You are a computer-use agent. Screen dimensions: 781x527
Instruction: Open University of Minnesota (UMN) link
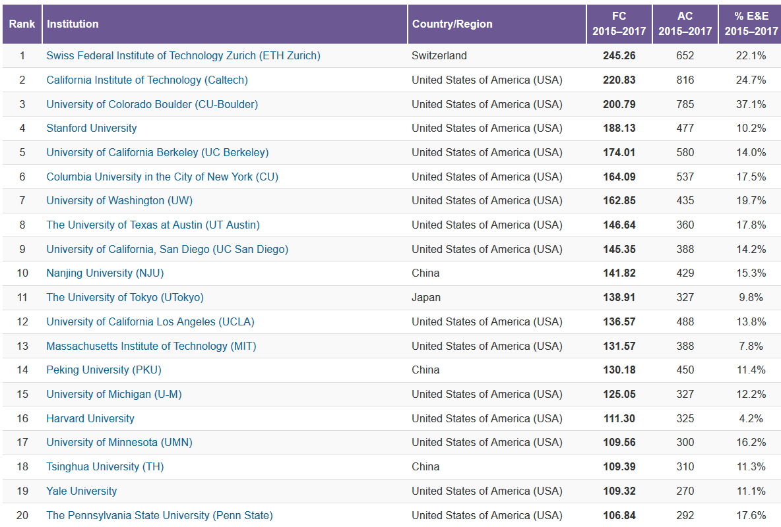click(x=119, y=443)
